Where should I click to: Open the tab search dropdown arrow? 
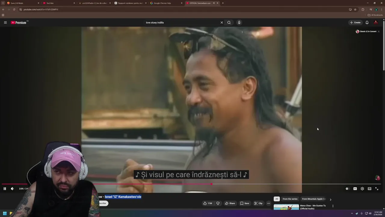[x=3, y=3]
